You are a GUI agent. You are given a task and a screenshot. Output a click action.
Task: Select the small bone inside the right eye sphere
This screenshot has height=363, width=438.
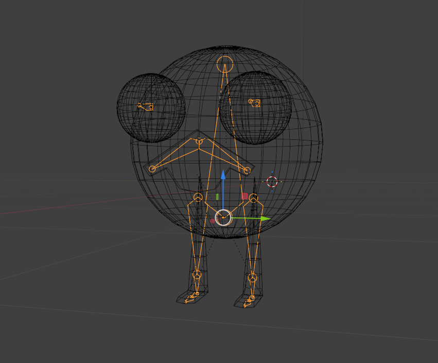pyautogui.click(x=254, y=103)
